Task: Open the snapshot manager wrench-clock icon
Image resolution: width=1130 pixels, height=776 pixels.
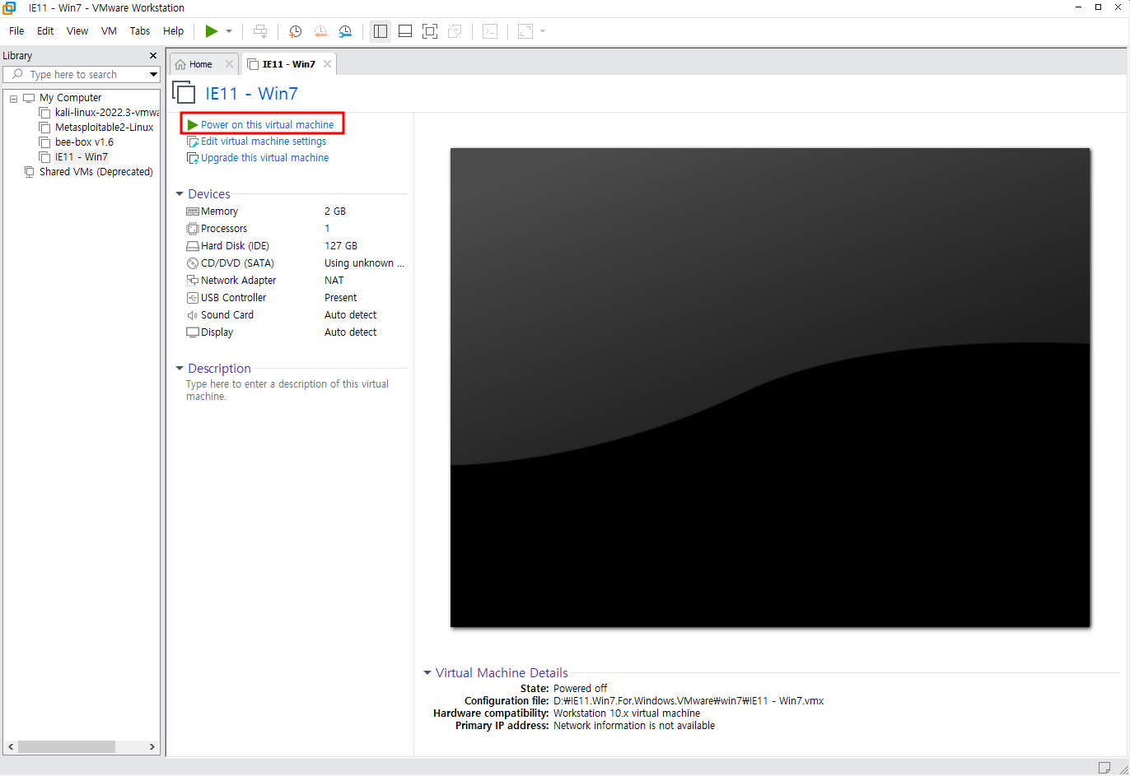Action: pos(345,31)
